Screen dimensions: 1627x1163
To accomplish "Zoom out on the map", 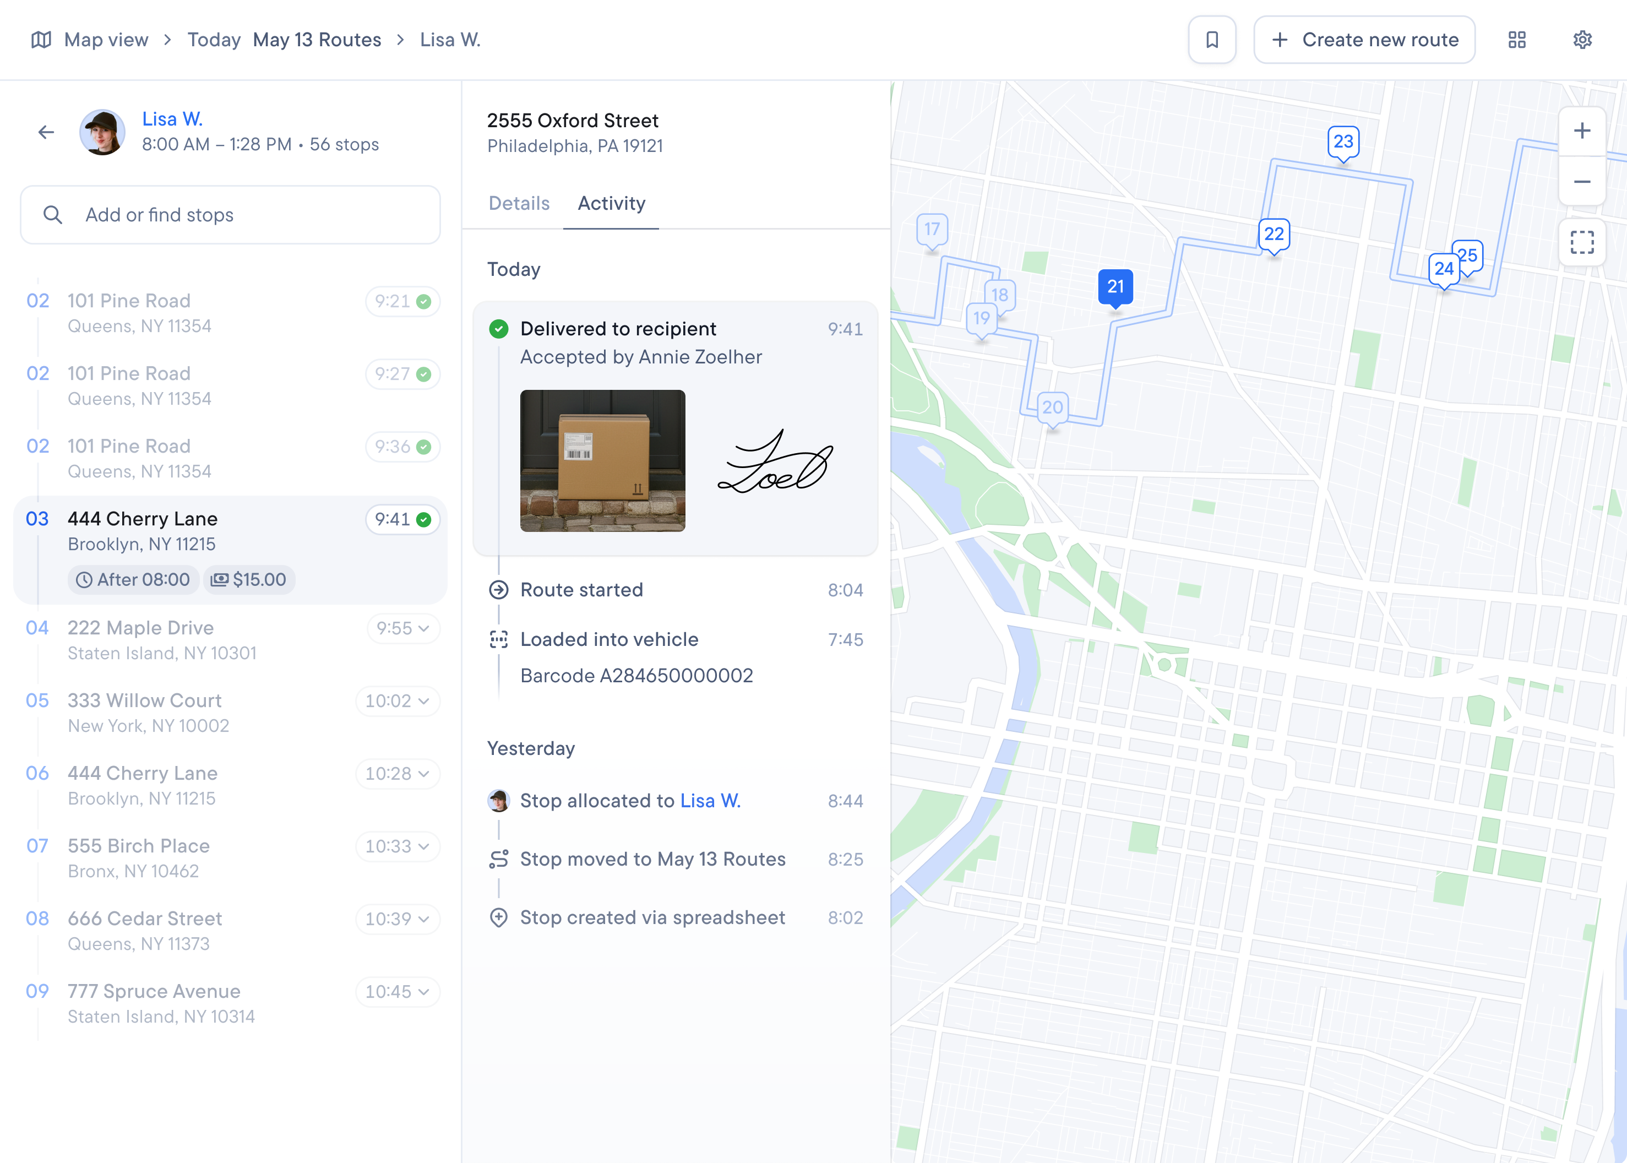I will click(x=1582, y=182).
